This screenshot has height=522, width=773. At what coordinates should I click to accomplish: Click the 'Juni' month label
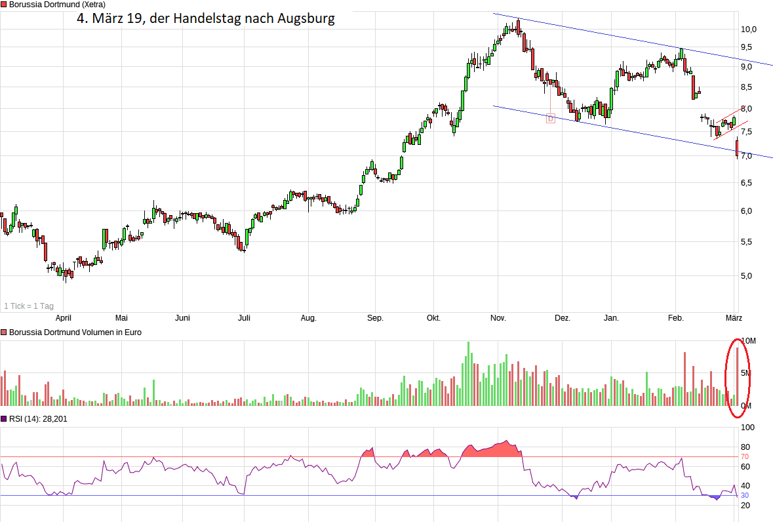click(182, 318)
